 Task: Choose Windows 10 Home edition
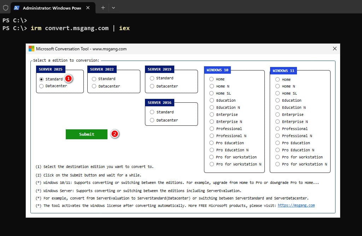pos(211,79)
